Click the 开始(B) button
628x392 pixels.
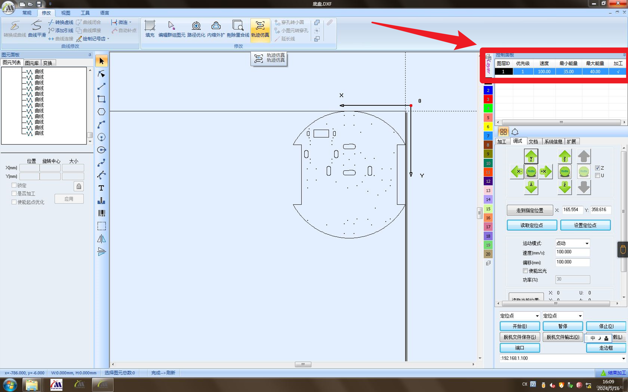tap(520, 326)
